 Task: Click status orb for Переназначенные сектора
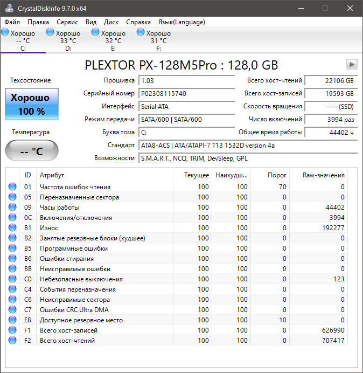[12, 197]
